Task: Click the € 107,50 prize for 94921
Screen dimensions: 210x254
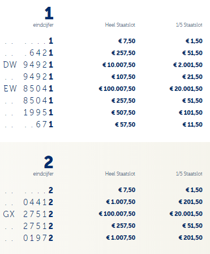Action: (123, 77)
